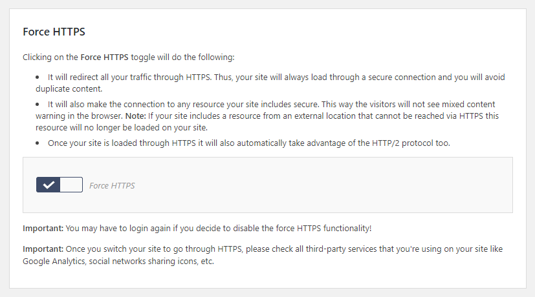Click the italic Force HTTPS toggle label
Image resolution: width=535 pixels, height=297 pixels.
coord(112,186)
